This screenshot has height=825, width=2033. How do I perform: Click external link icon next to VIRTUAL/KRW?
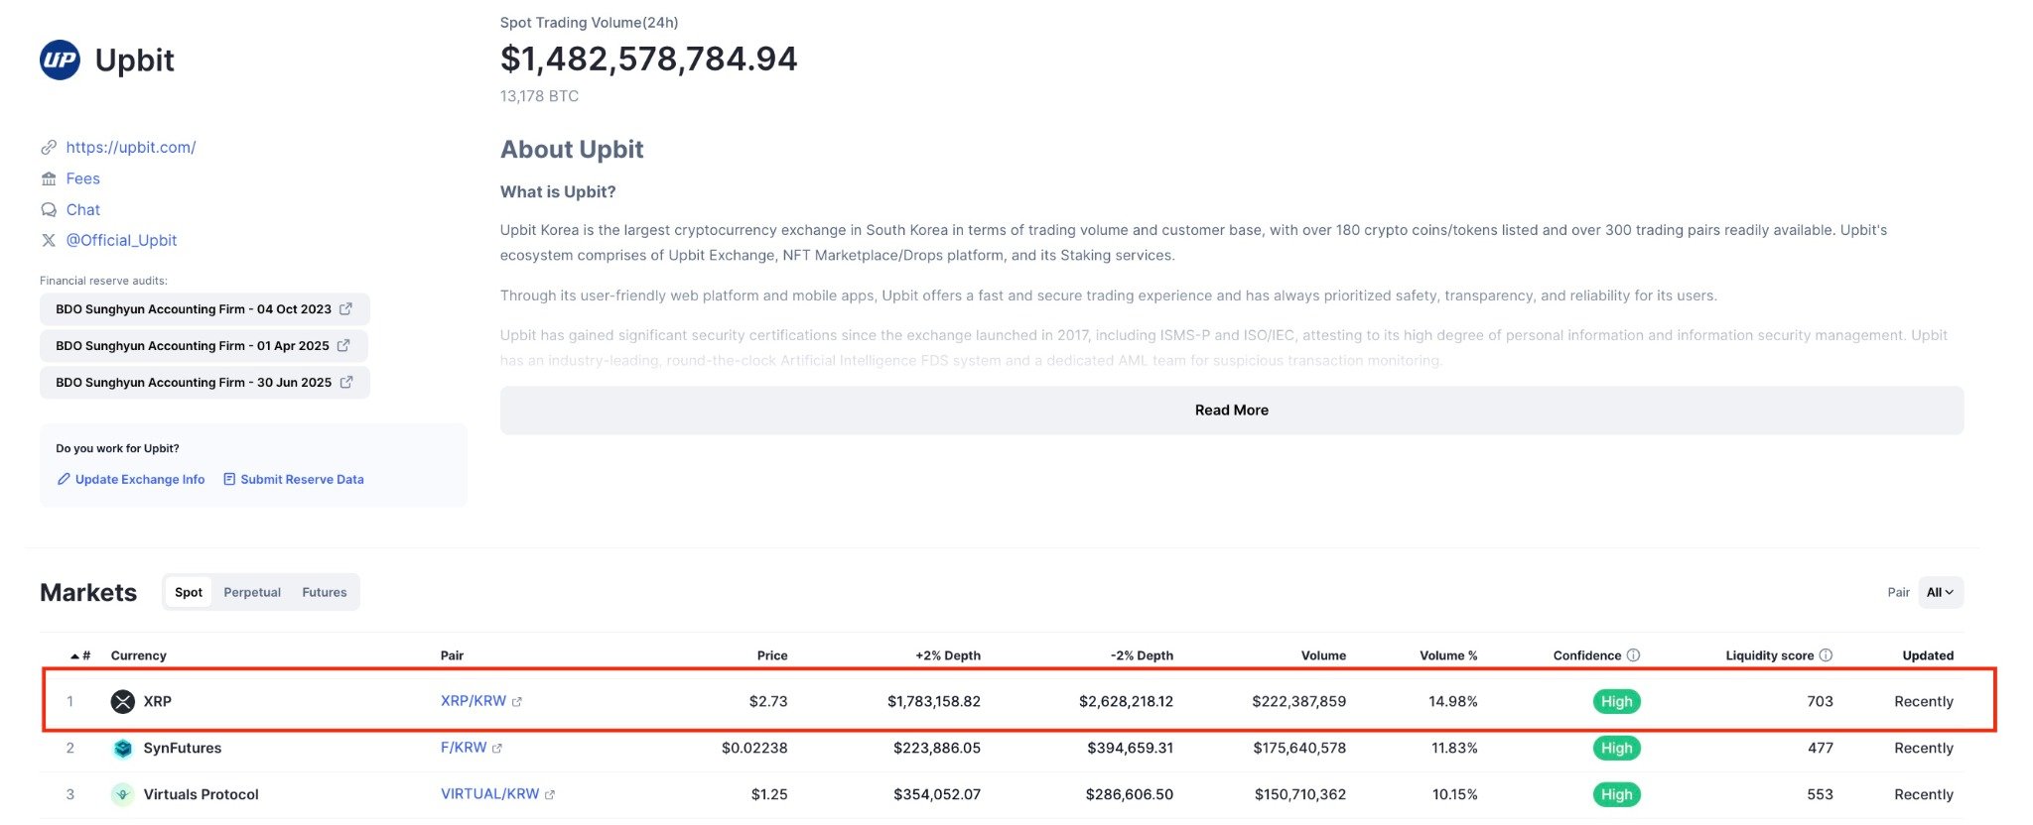pos(550,794)
